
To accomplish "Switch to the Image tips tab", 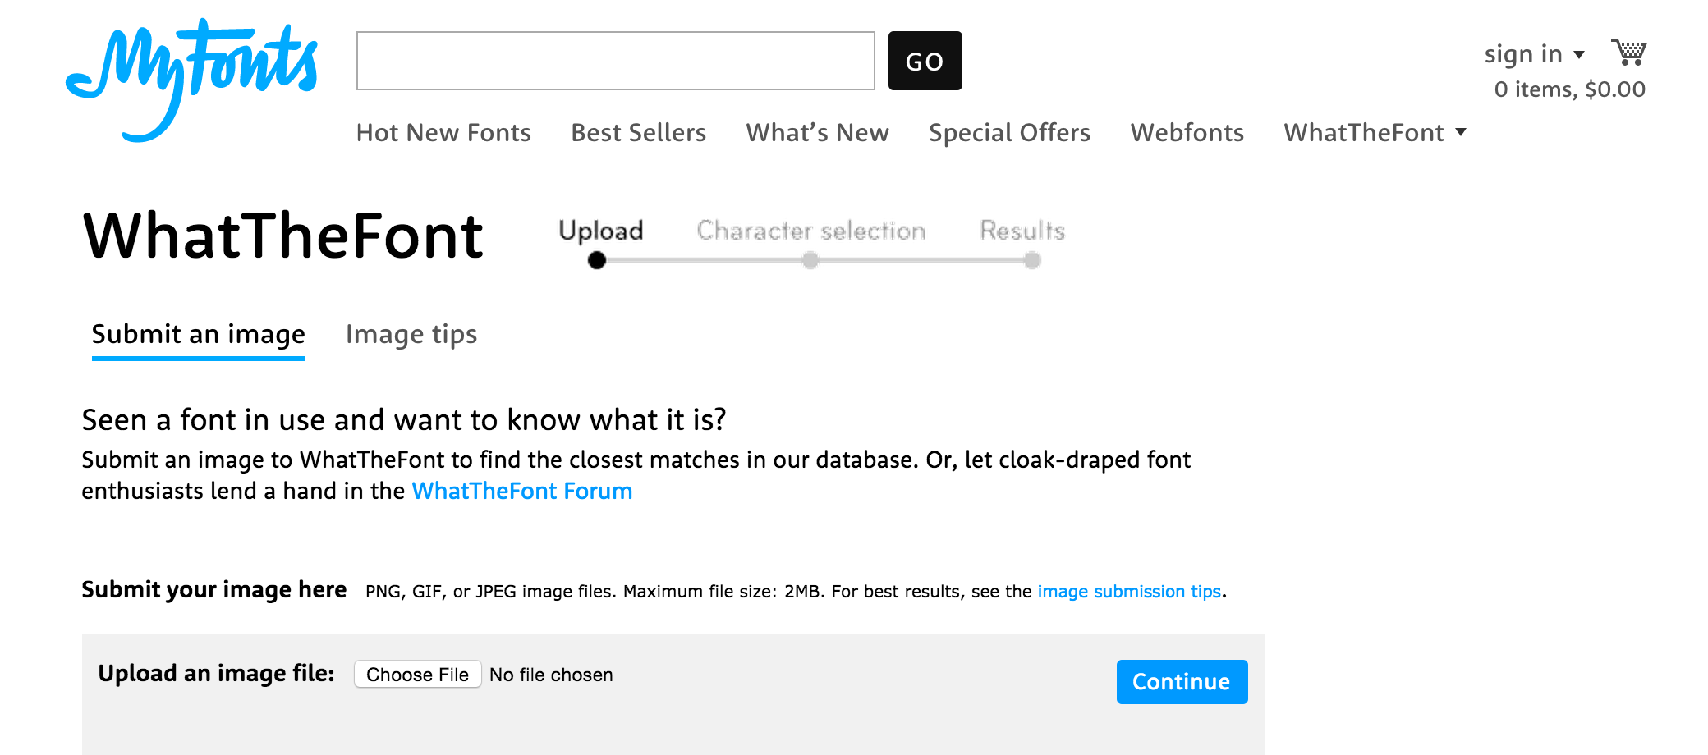I will coord(411,335).
